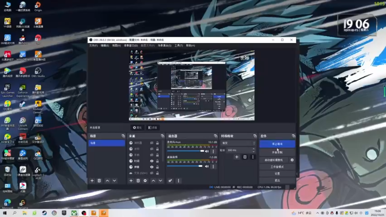The image size is (386, 217).
Task: Open the 桌面音频 three-dot options menu
Action: point(213,166)
